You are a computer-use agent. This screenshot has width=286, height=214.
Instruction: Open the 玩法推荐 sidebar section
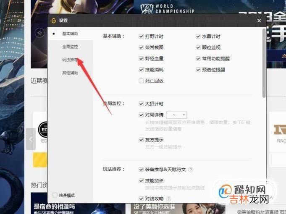click(70, 60)
